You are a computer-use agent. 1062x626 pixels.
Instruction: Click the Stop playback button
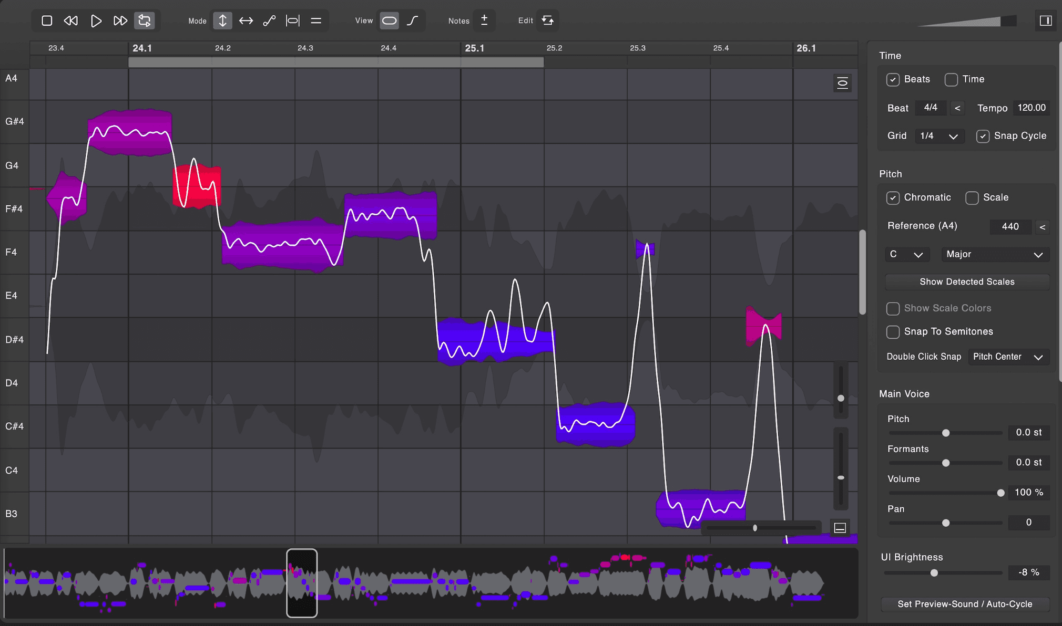coord(47,20)
